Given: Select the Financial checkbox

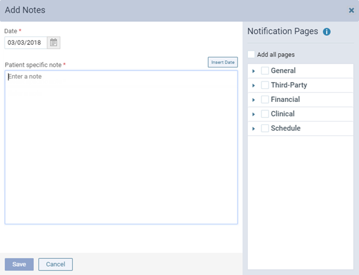Looking at the screenshot, I should pyautogui.click(x=265, y=99).
